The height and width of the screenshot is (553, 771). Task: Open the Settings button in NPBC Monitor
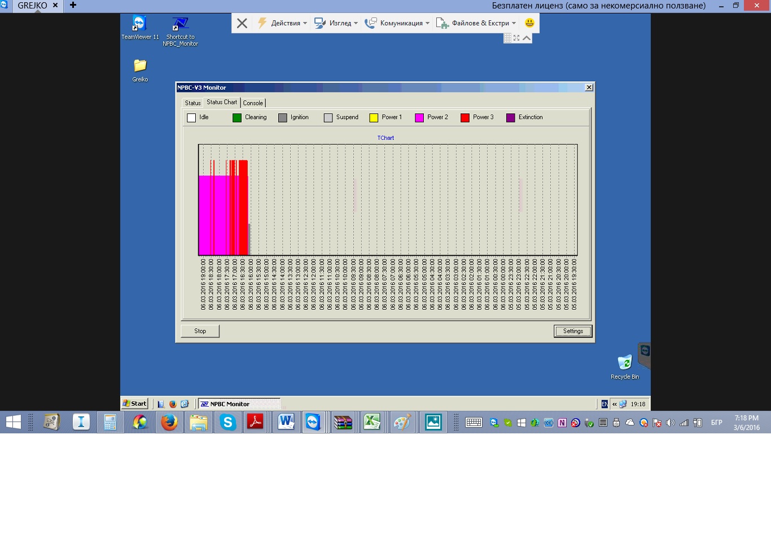coord(572,331)
